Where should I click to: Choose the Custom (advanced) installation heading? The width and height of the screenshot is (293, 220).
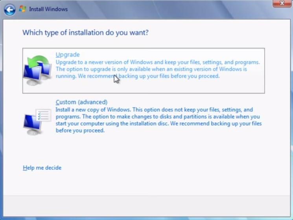click(81, 102)
